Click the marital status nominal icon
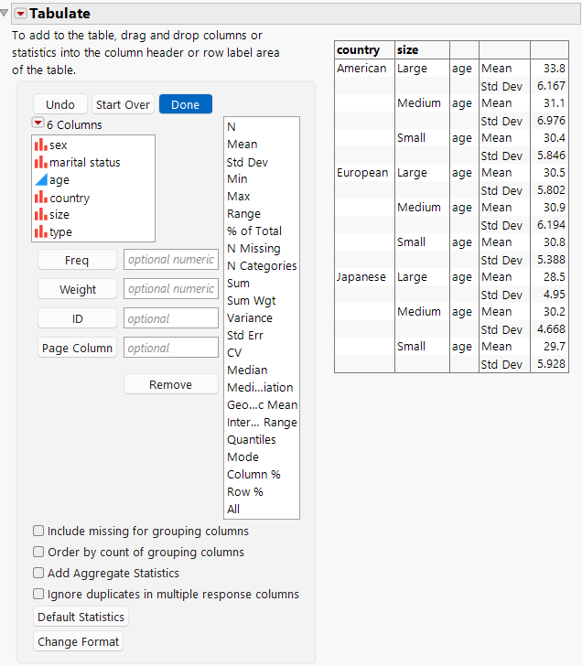The image size is (582, 666). (x=41, y=162)
